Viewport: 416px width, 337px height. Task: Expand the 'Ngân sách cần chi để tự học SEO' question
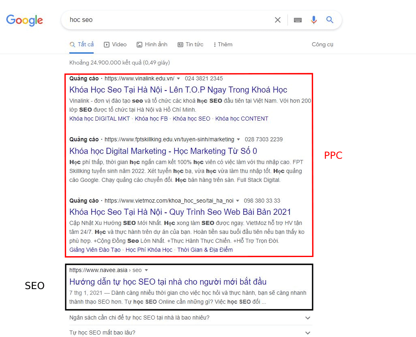(x=308, y=318)
